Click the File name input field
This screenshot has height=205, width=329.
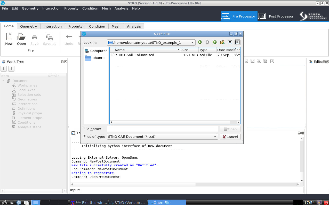click(x=163, y=129)
